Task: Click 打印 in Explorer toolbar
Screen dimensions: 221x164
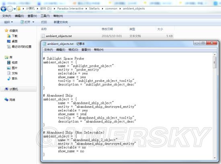Action: click(44, 22)
